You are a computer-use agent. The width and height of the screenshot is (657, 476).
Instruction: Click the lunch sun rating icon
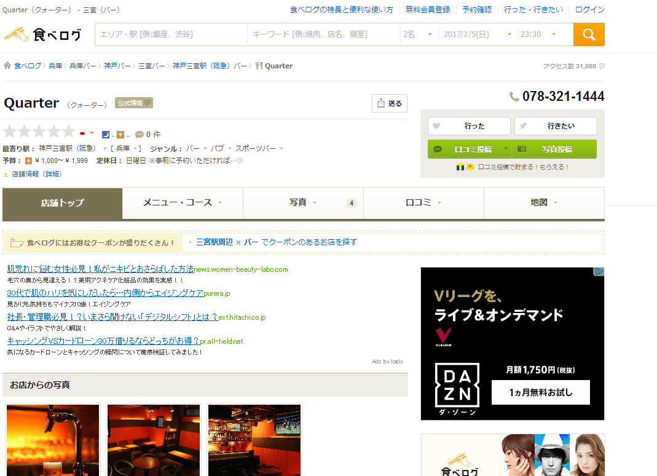(120, 135)
